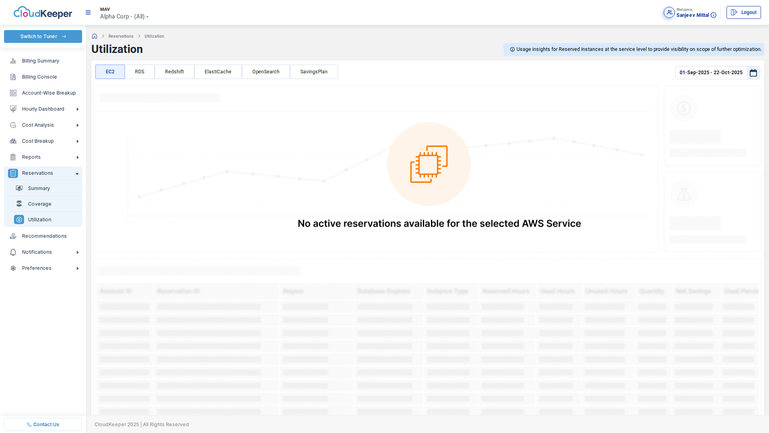Click the hamburger menu icon
769x433 pixels.
[x=88, y=12]
